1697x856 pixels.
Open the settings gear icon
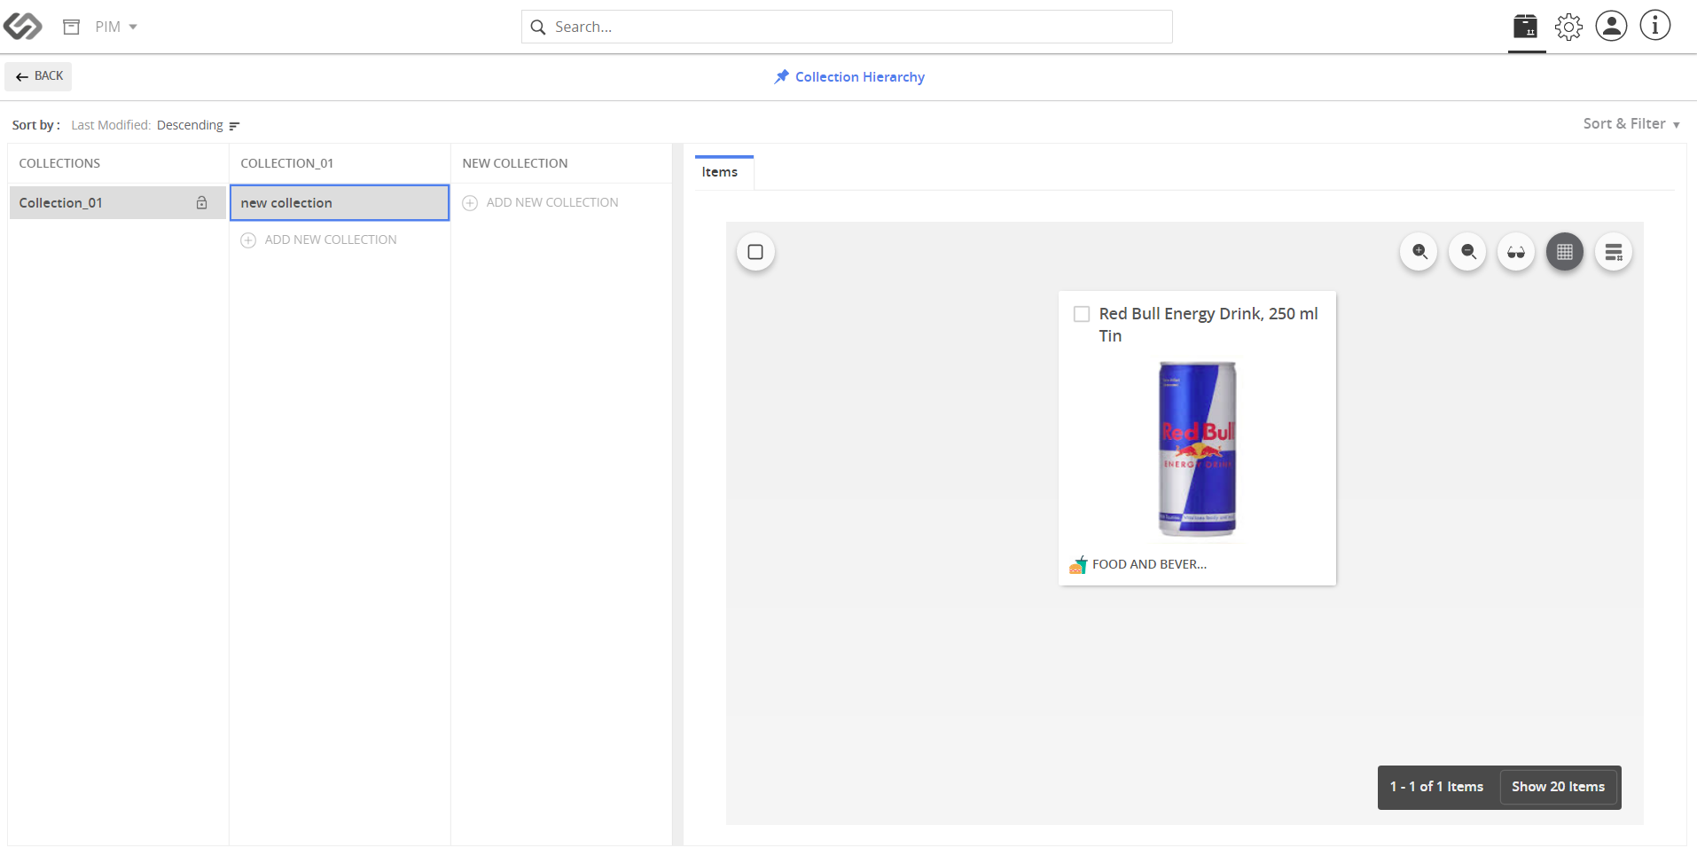(x=1568, y=27)
